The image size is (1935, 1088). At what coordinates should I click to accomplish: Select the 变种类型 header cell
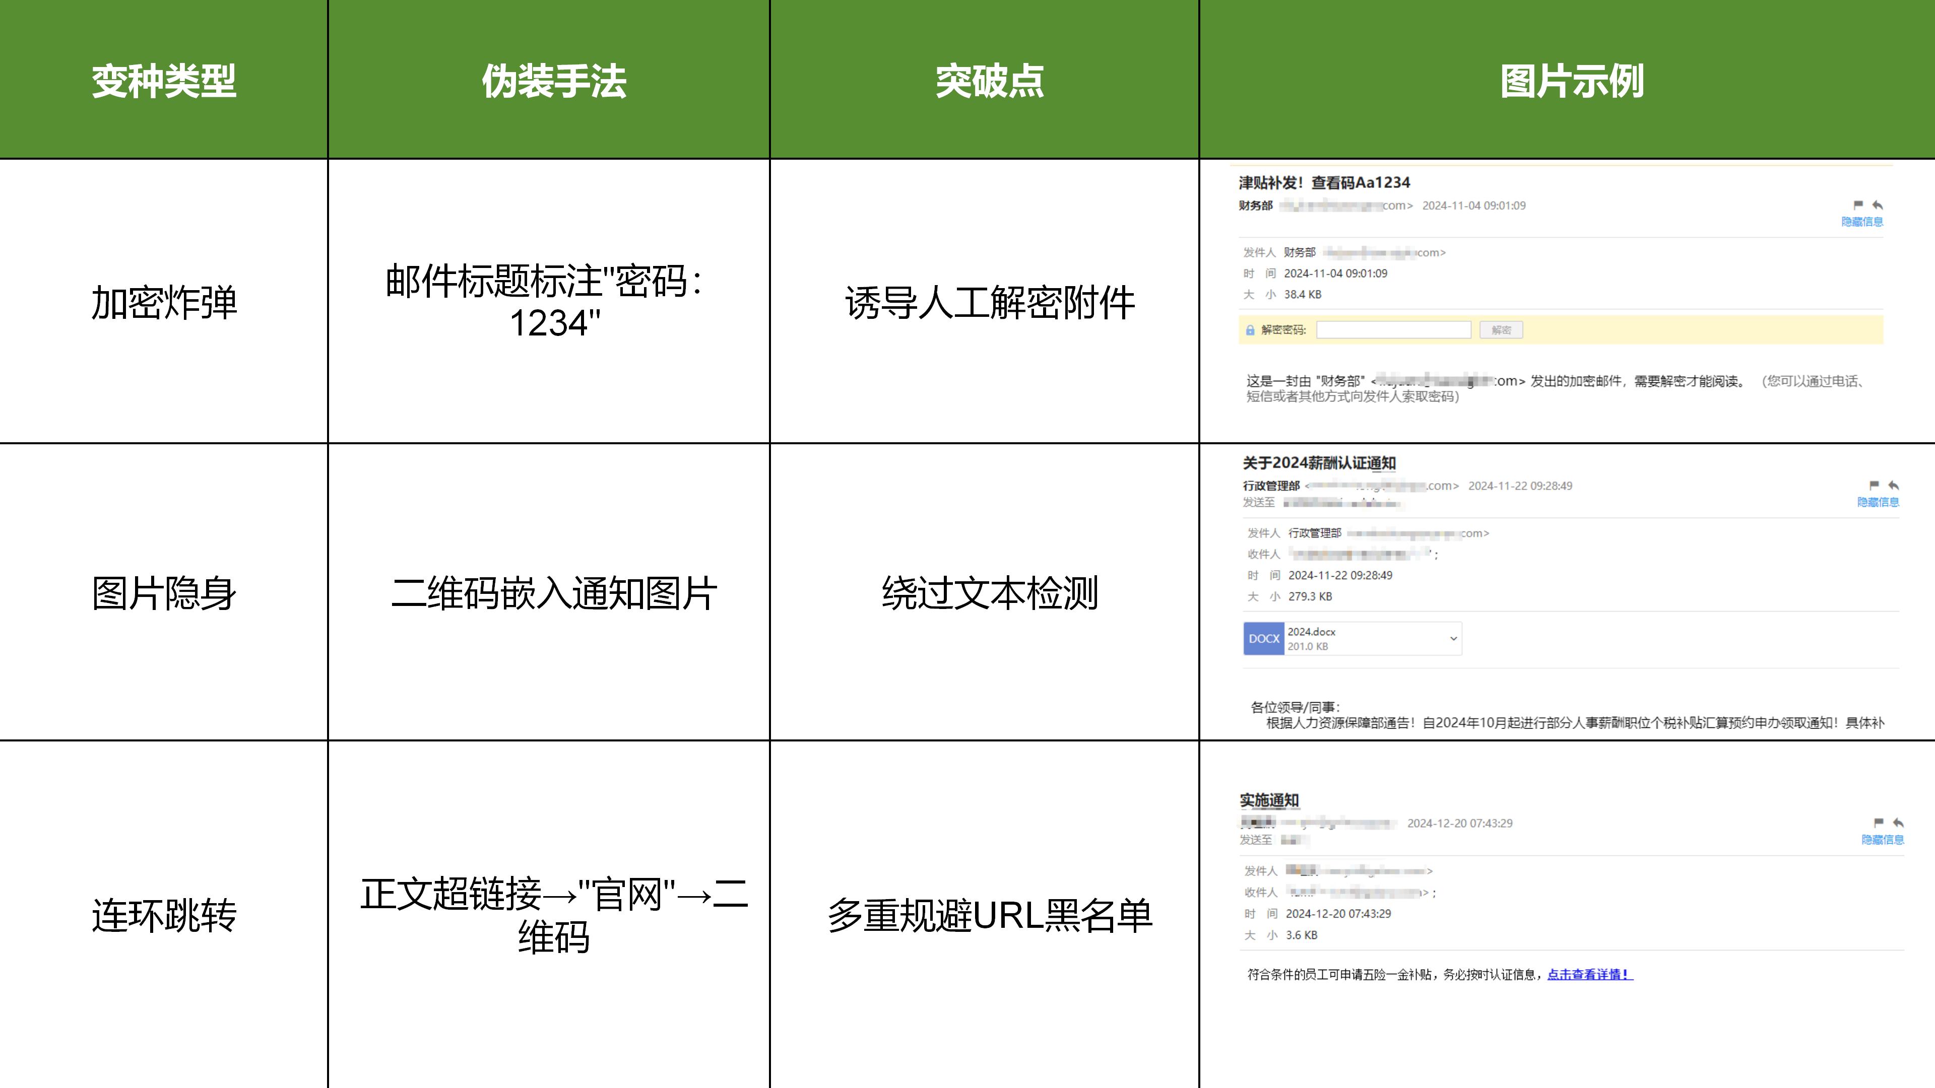point(164,81)
